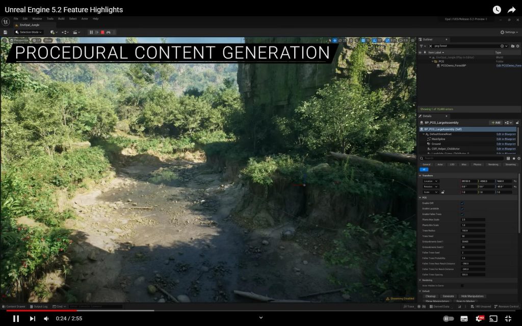Stop the Play In Editor session

[102, 32]
